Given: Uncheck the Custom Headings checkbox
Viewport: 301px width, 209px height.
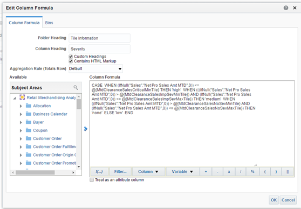Looking at the screenshot, I should tap(71, 57).
